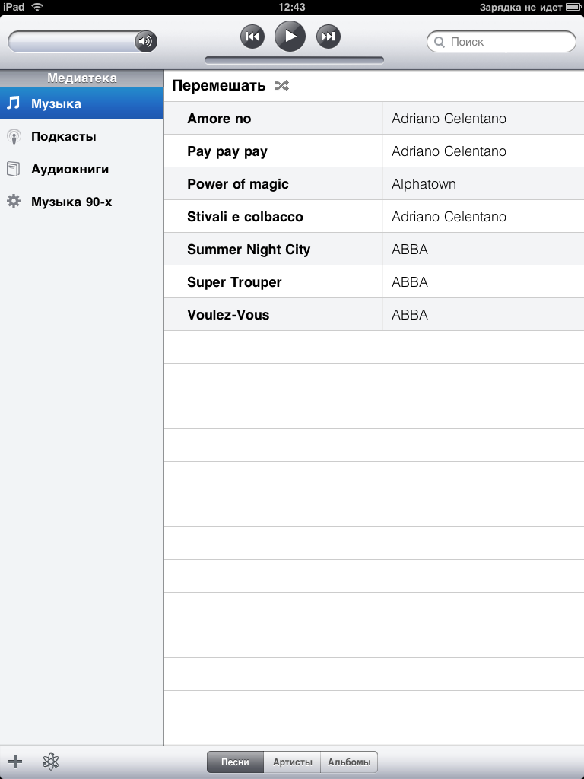Click the Поиск search field
Screen dimensions: 584x779
pyautogui.click(x=502, y=42)
